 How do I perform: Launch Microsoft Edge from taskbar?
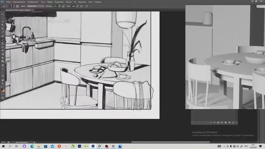[32, 146]
